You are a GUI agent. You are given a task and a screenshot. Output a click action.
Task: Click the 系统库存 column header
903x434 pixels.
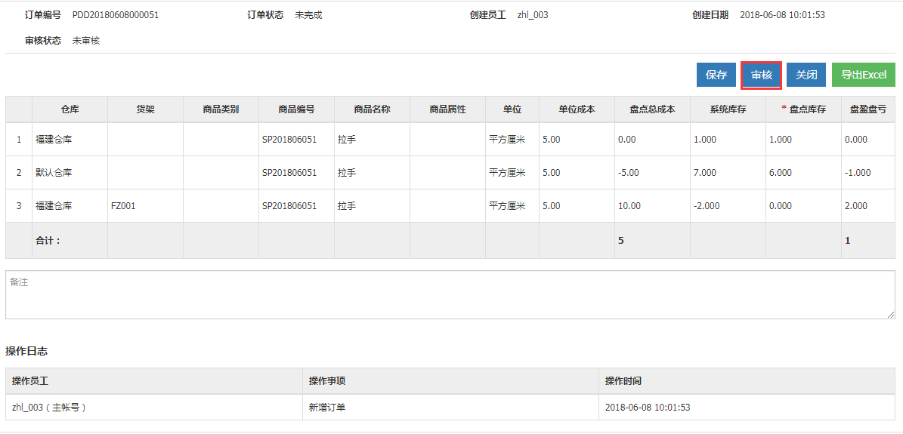728,109
